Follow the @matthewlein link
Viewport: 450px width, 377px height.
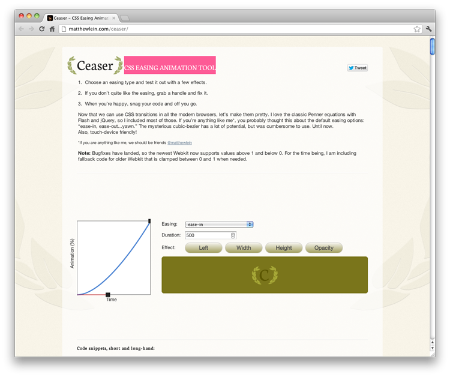pos(179,143)
